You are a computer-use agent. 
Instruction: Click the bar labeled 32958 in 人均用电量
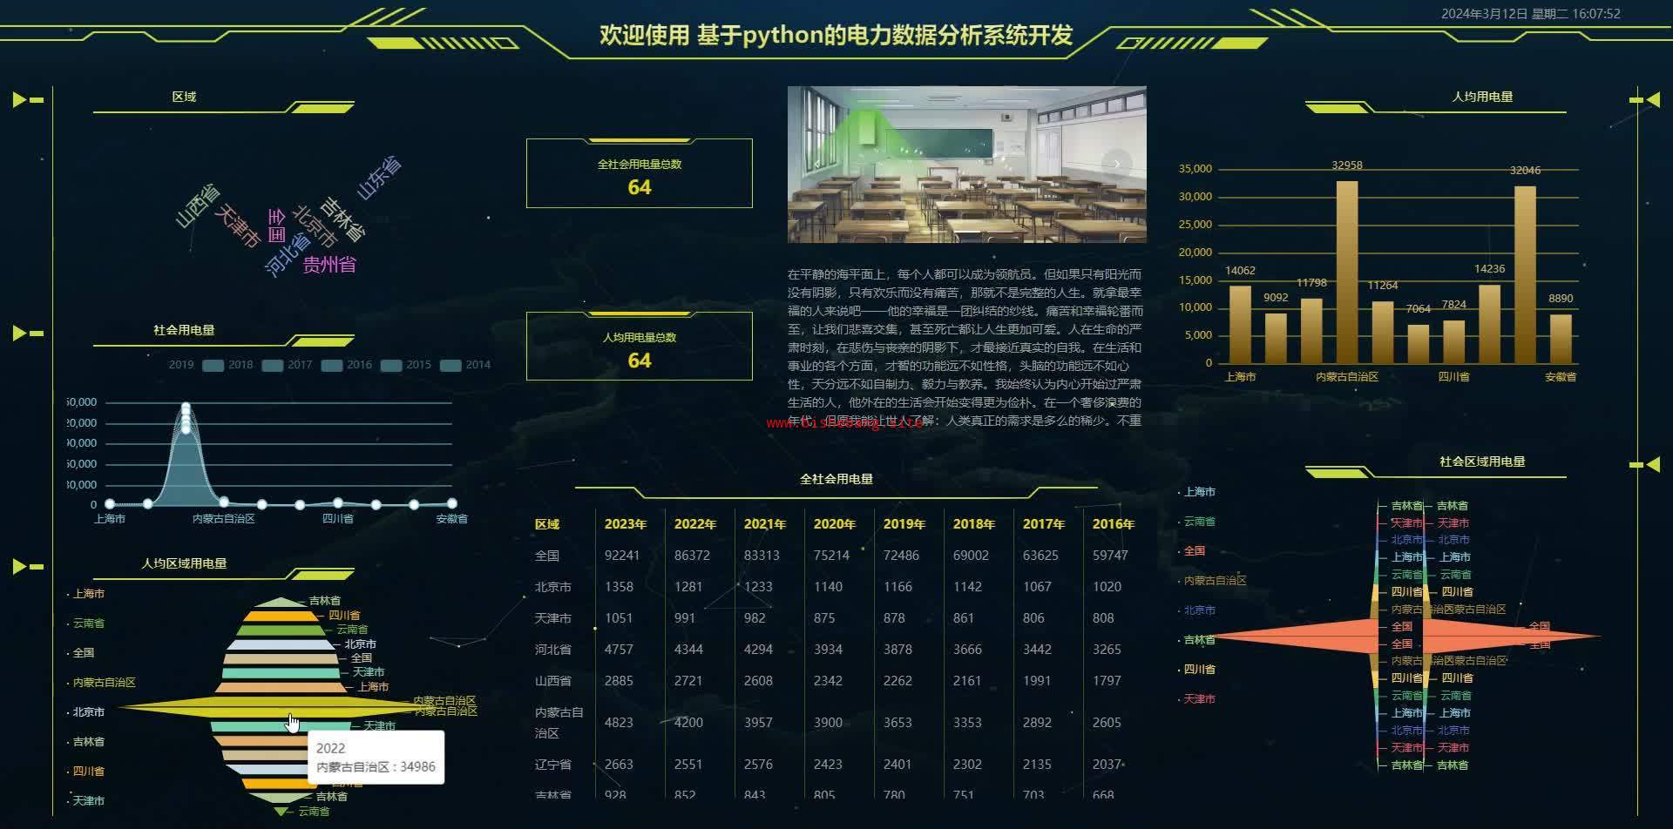point(1347,272)
